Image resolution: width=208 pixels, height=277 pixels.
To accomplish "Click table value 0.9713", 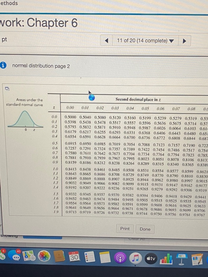I will pos(71,212).
